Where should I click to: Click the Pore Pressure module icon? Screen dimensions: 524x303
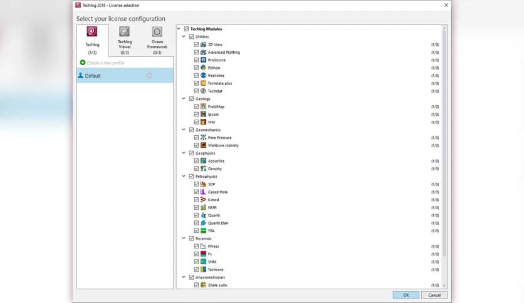[203, 138]
